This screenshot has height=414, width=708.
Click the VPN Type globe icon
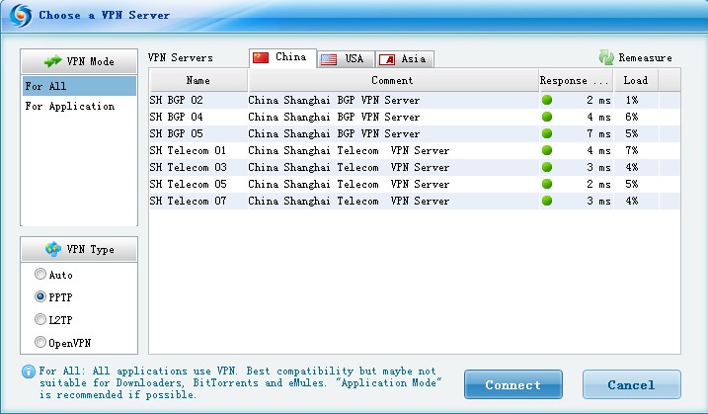click(x=53, y=249)
